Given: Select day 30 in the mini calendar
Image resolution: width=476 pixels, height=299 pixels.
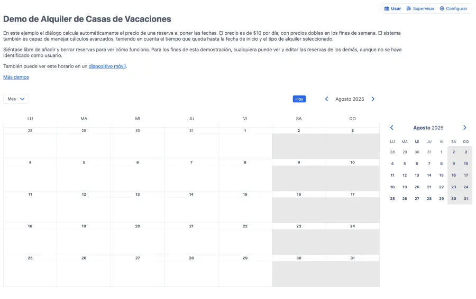Looking at the screenshot, I should coord(454,199).
